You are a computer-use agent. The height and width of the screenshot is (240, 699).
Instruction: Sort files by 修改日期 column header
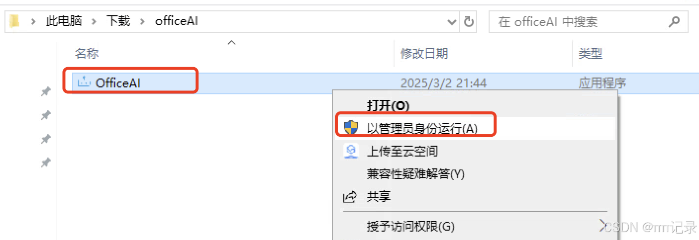(x=424, y=53)
